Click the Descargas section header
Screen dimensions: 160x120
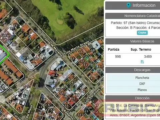click(x=133, y=70)
